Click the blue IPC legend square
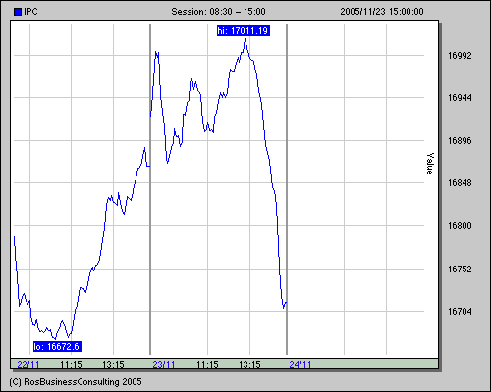This screenshot has width=491, height=392. 18,12
